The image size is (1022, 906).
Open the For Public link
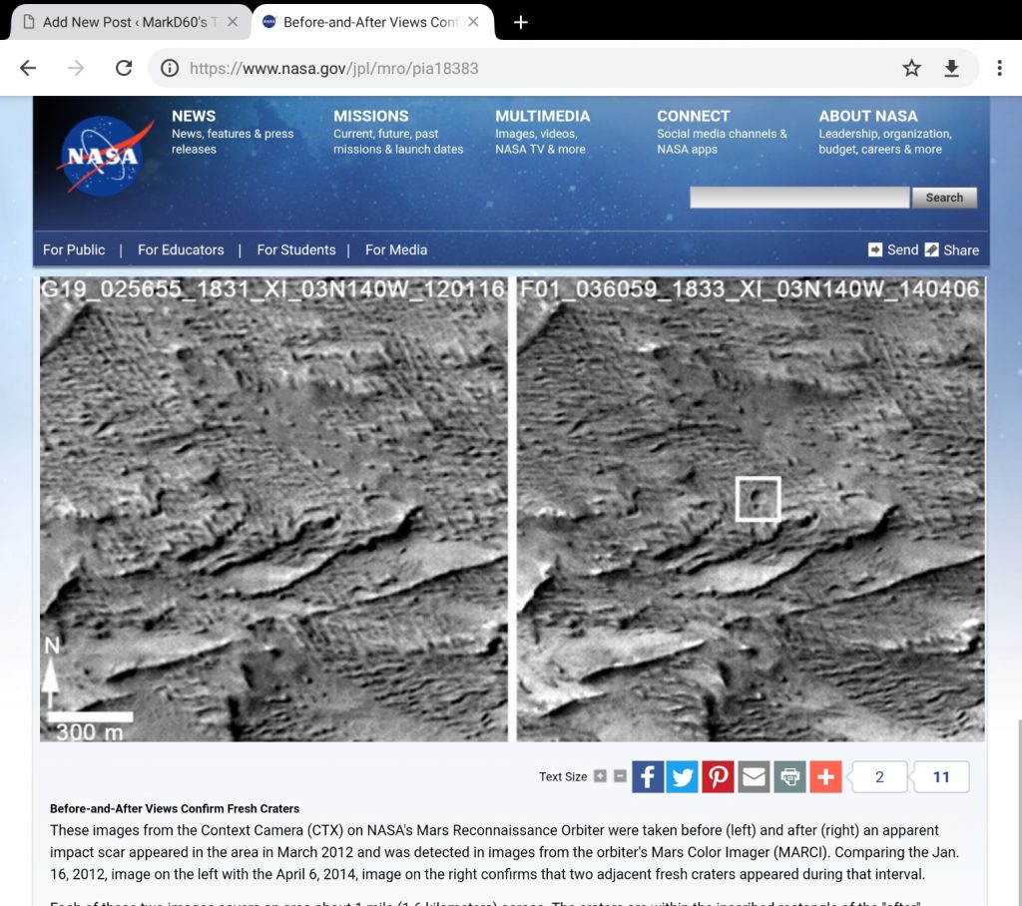point(74,249)
